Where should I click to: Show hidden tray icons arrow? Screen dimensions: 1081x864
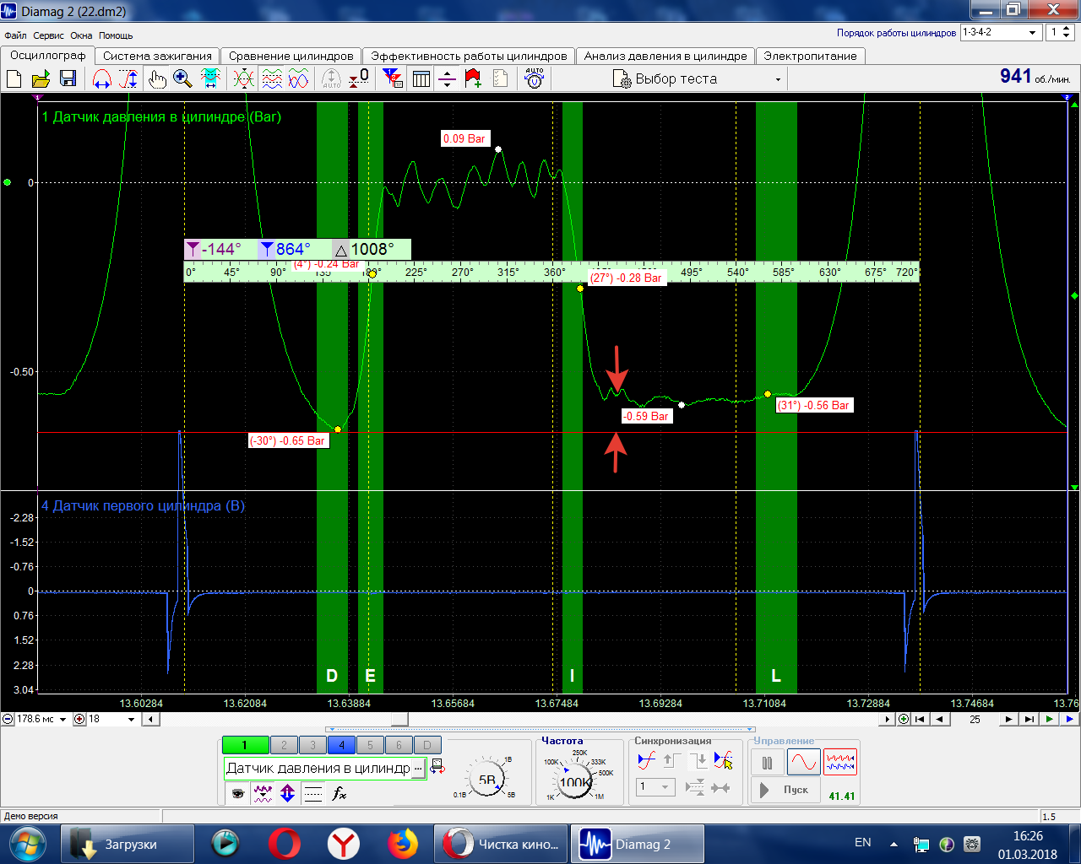coord(894,844)
